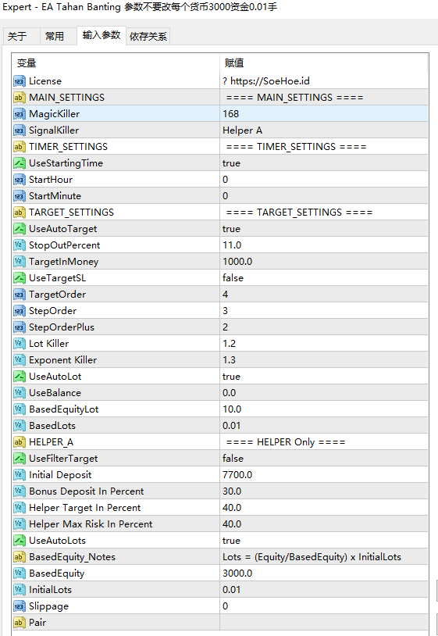Click the integer icon beside Slippage
This screenshot has width=438, height=636.
(x=19, y=606)
